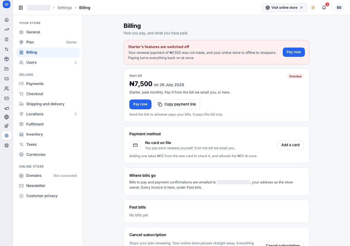
Task: Click the Add a card button
Action: pyautogui.click(x=290, y=145)
